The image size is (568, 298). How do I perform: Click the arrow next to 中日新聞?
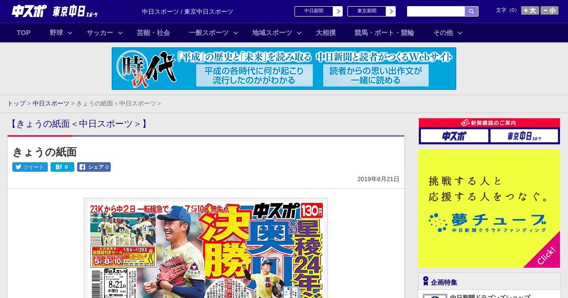[338, 11]
